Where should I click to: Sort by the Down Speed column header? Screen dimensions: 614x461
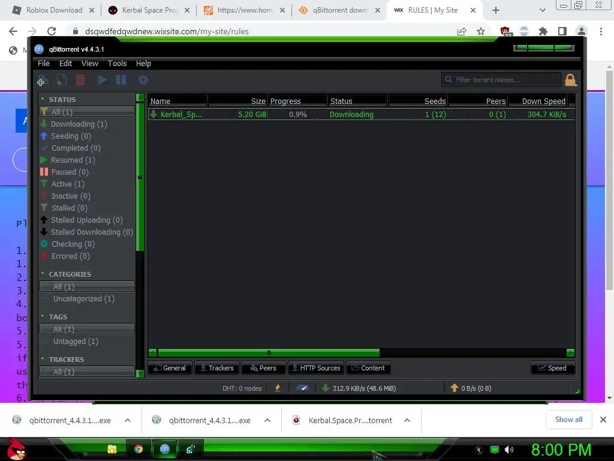(x=539, y=101)
